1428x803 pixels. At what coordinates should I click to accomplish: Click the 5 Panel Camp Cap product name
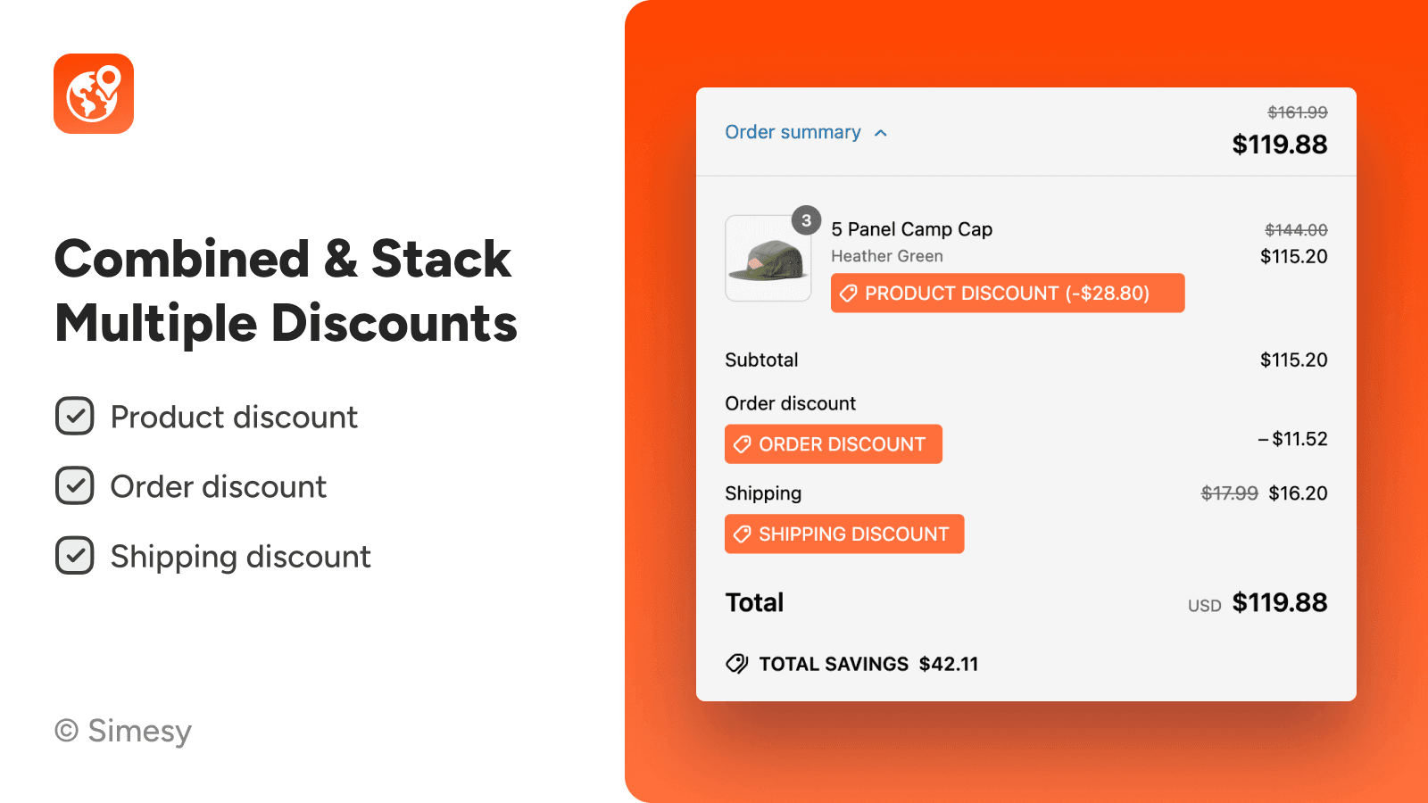911,229
